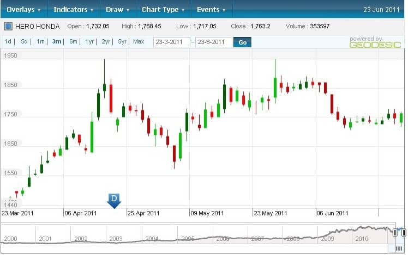Show the Max time range
The width and height of the screenshot is (408, 255).
pyautogui.click(x=139, y=41)
